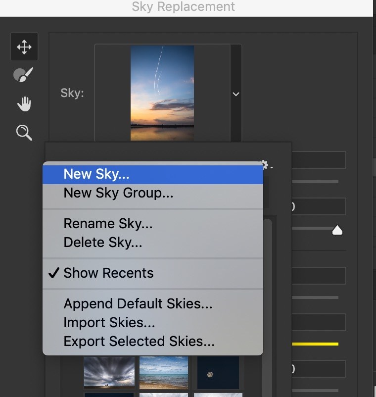This screenshot has height=397, width=376.
Task: Select the Zoom magnifier tool
Action: (24, 132)
